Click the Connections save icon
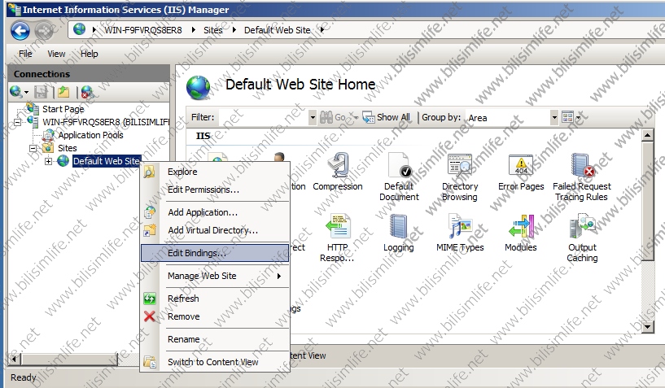The width and height of the screenshot is (665, 388). pyautogui.click(x=41, y=92)
